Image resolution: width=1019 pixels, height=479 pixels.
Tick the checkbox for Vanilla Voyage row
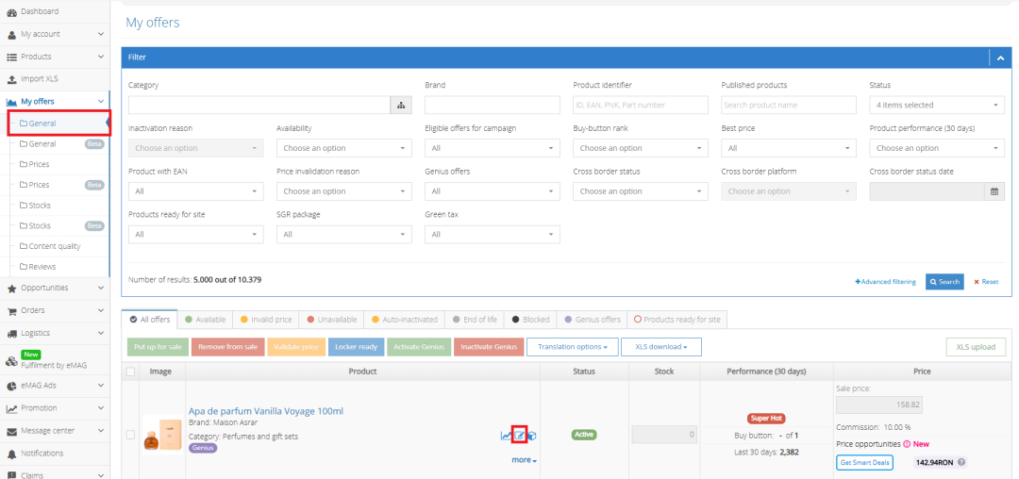click(130, 435)
